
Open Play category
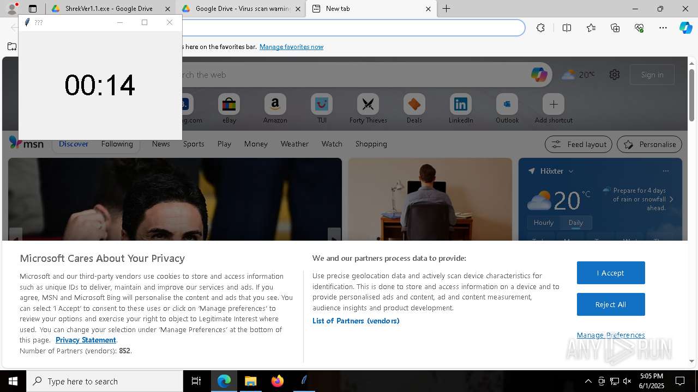click(224, 144)
